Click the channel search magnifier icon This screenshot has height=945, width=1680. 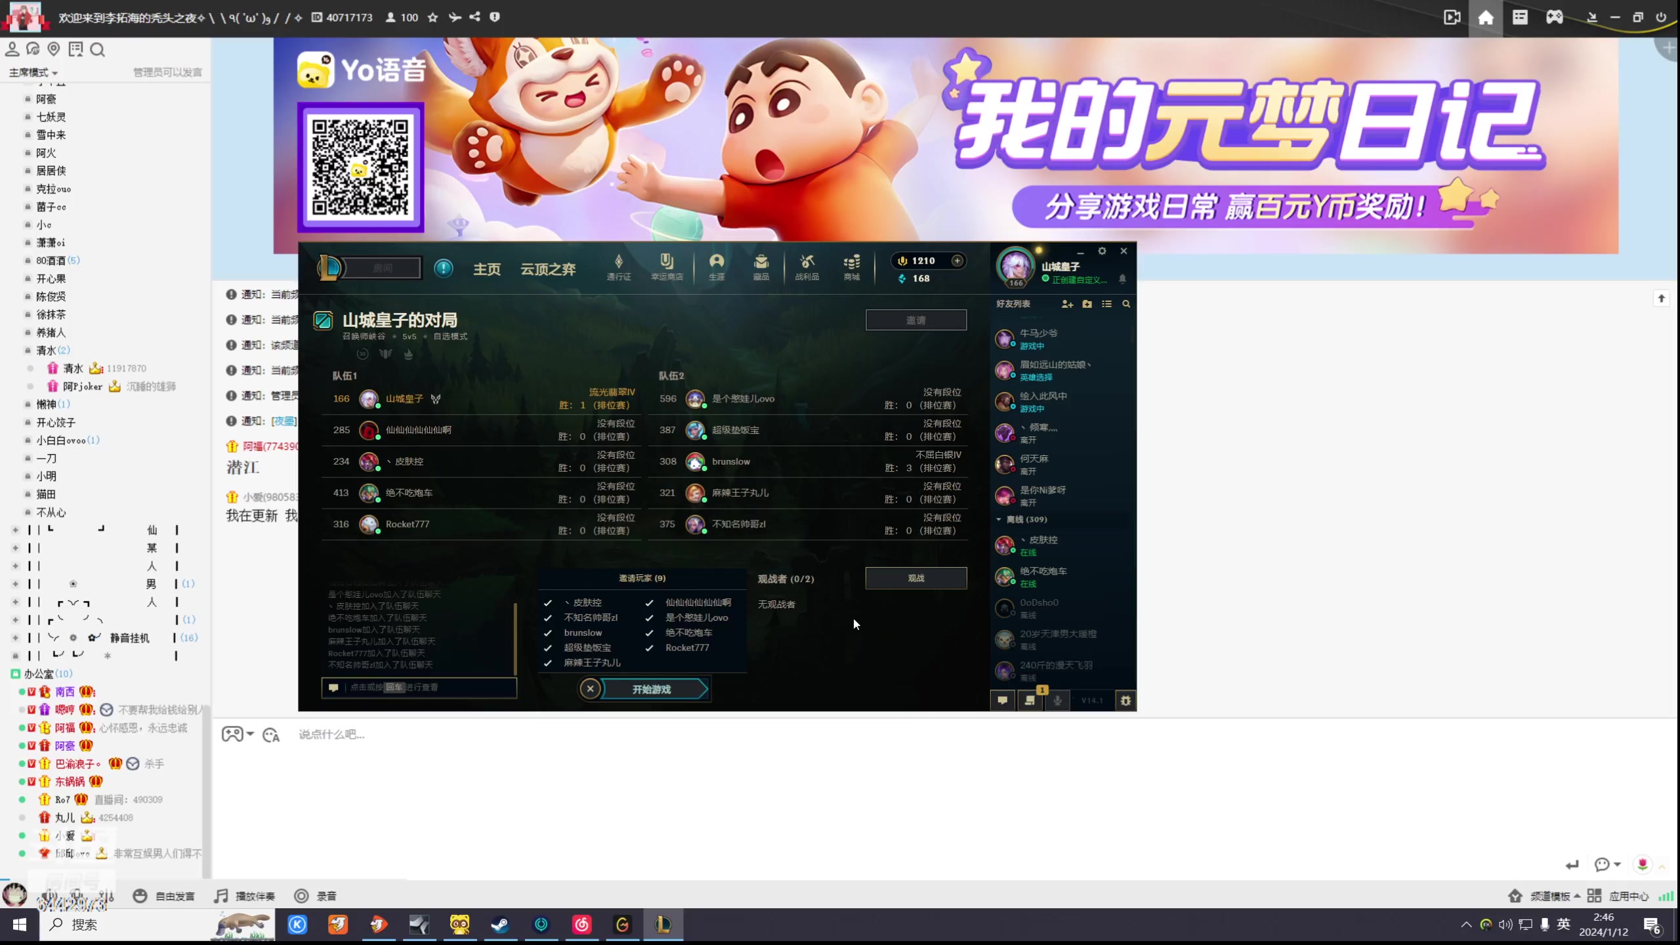98,49
